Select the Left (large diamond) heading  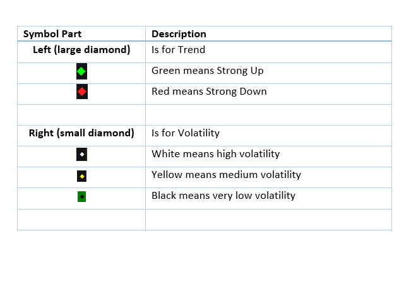pyautogui.click(x=81, y=49)
